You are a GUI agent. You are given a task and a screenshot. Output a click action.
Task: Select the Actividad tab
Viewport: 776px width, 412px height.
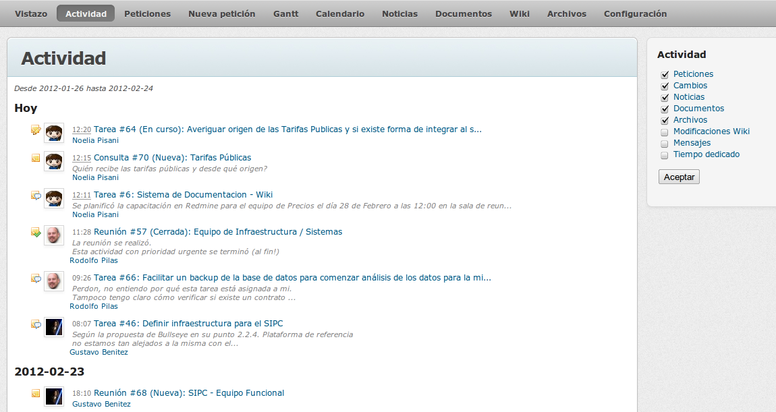click(86, 14)
